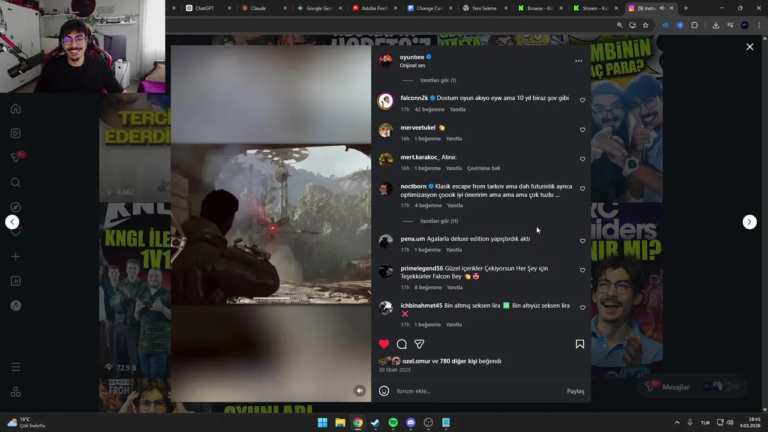Image resolution: width=768 pixels, height=432 pixels.
Task: Open Instagram Home in the sidebar
Action: point(16,109)
